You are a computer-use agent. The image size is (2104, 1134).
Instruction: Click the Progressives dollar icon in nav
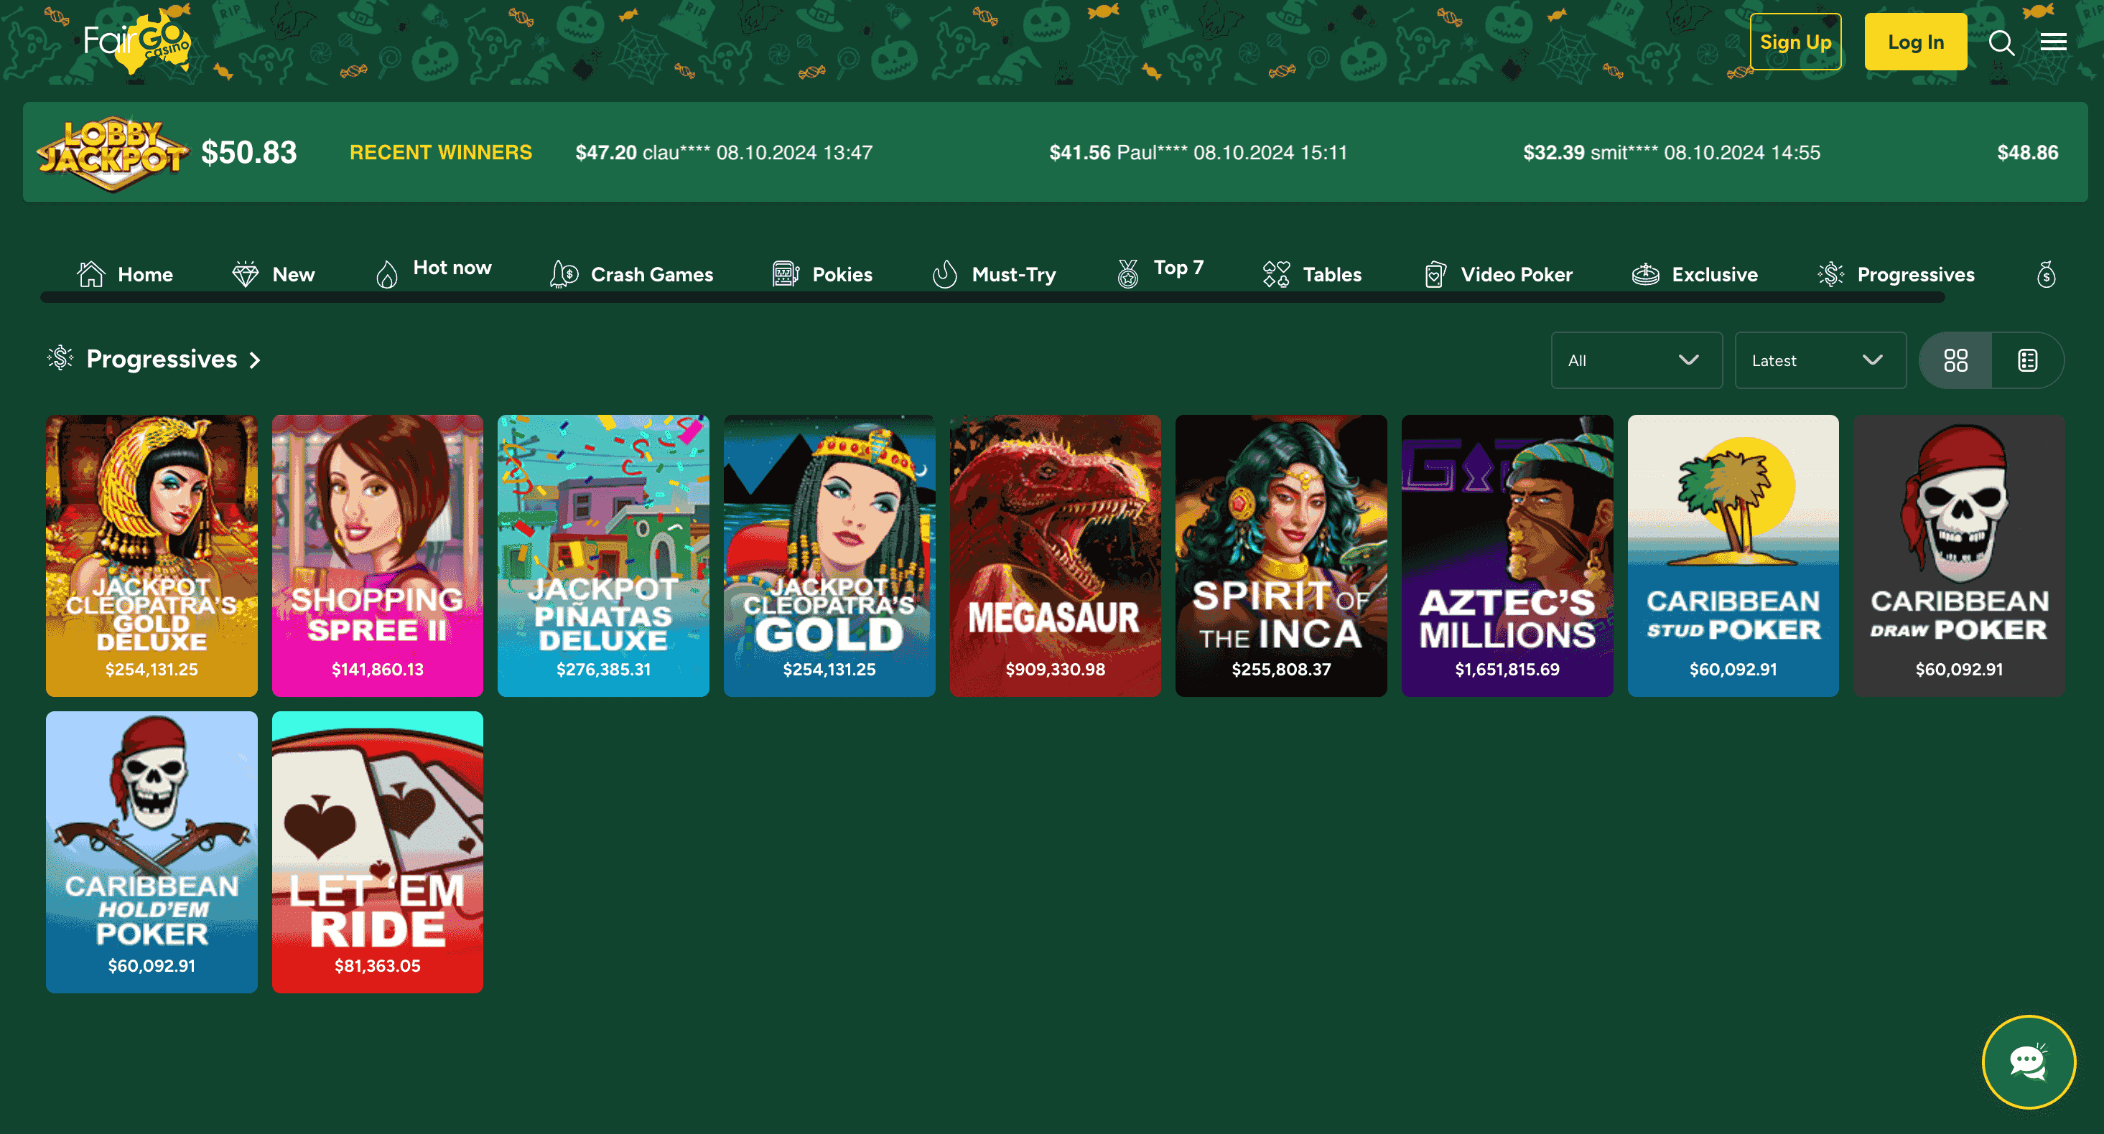(x=1831, y=274)
